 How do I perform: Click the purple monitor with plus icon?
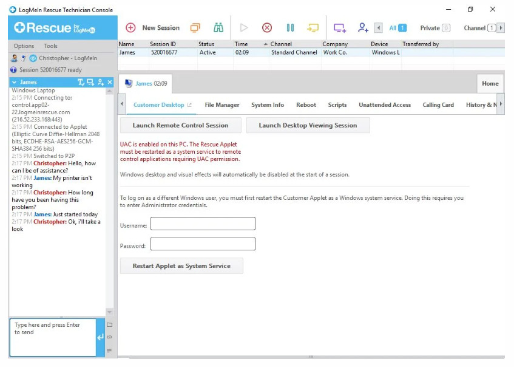click(x=340, y=28)
